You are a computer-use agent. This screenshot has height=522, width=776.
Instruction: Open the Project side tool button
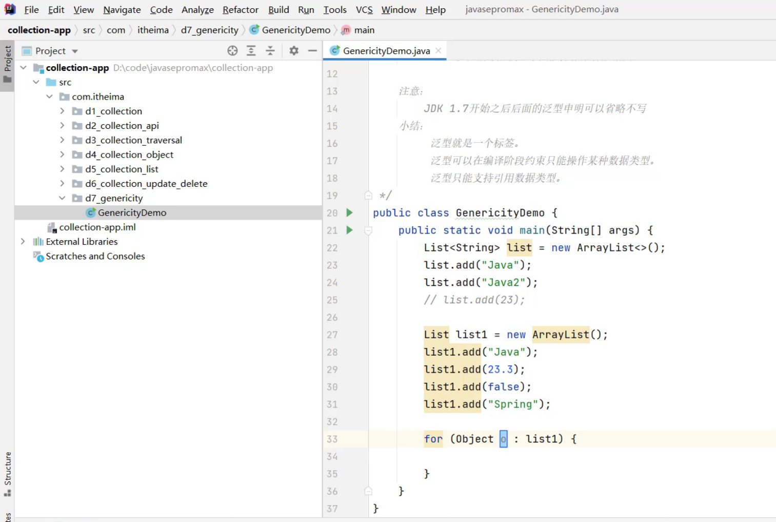(8, 65)
